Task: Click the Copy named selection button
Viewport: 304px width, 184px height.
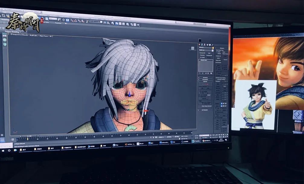Action: click(x=202, y=88)
